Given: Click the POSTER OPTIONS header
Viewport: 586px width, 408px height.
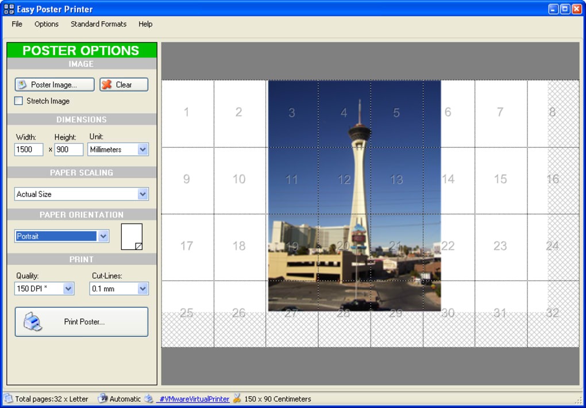Looking at the screenshot, I should click(x=82, y=50).
